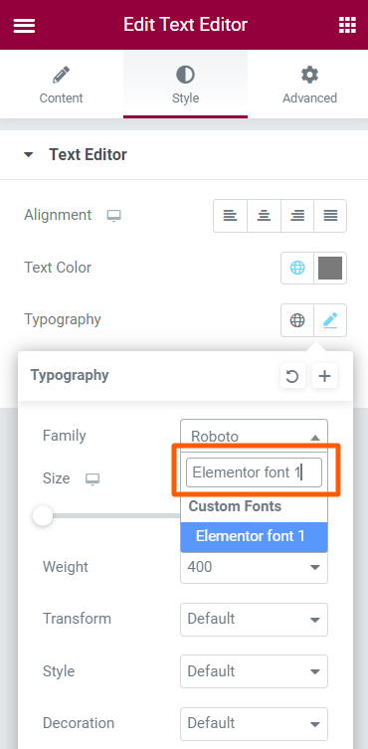Open the Weight dropdown showing 400
Image resolution: width=368 pixels, height=749 pixels.
[x=254, y=567]
